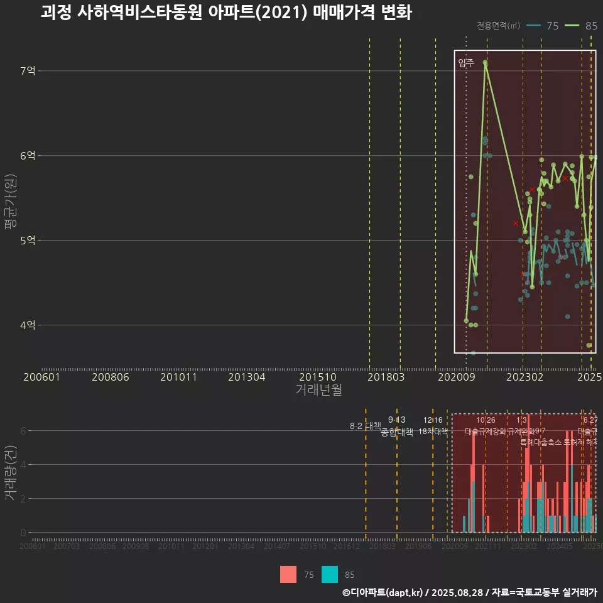Viewport: 603px width, 603px height.
Task: Click the 1·3 policy date annotation
Action: pos(521,420)
